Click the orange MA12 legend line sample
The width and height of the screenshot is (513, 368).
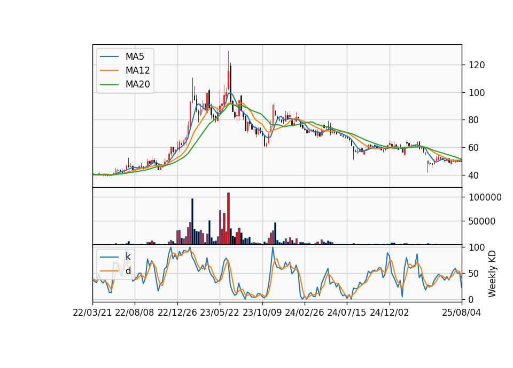pyautogui.click(x=109, y=70)
